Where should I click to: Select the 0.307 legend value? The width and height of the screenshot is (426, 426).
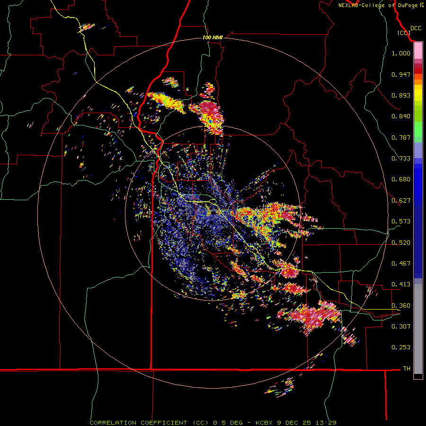401,327
